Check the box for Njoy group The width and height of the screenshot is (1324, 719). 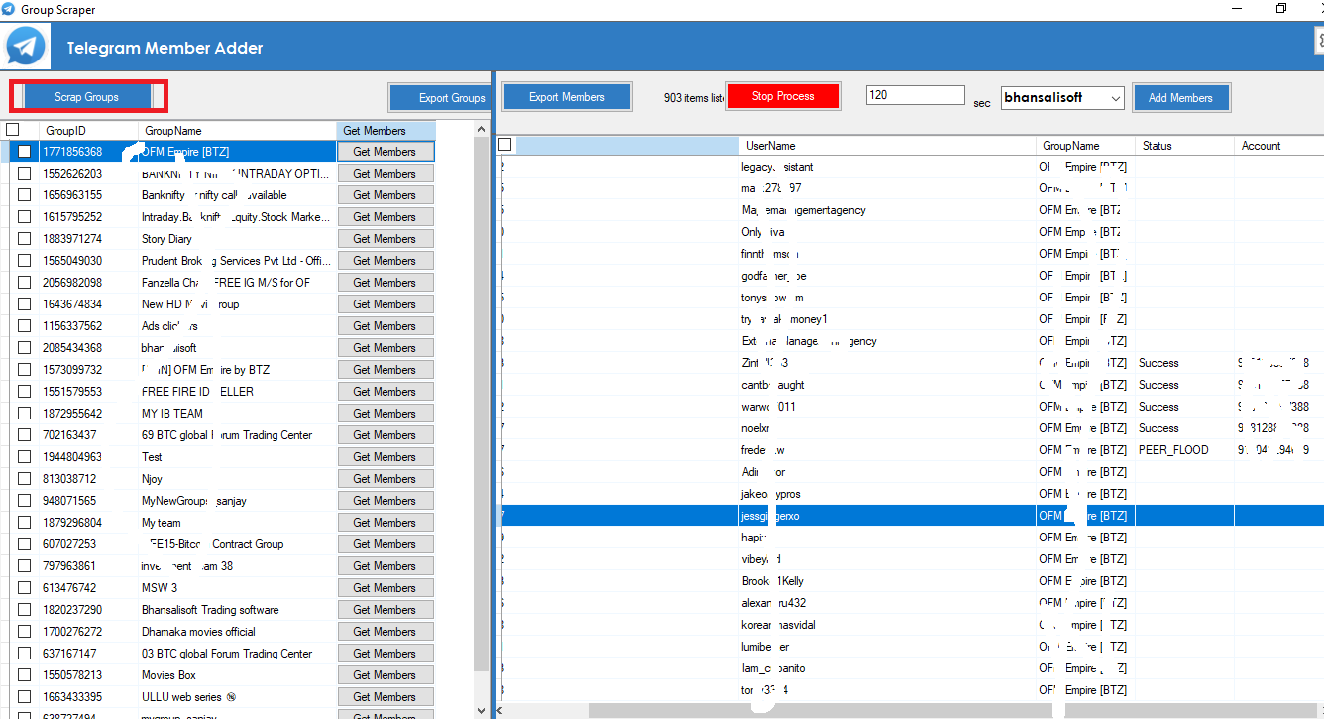[x=25, y=479]
